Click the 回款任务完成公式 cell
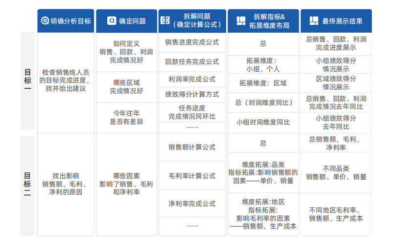This screenshot has width=398, height=248. pos(192,62)
